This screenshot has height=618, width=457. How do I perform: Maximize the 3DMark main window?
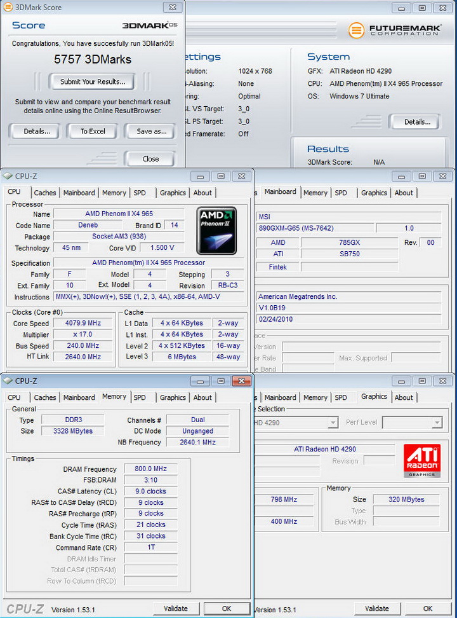point(422,8)
